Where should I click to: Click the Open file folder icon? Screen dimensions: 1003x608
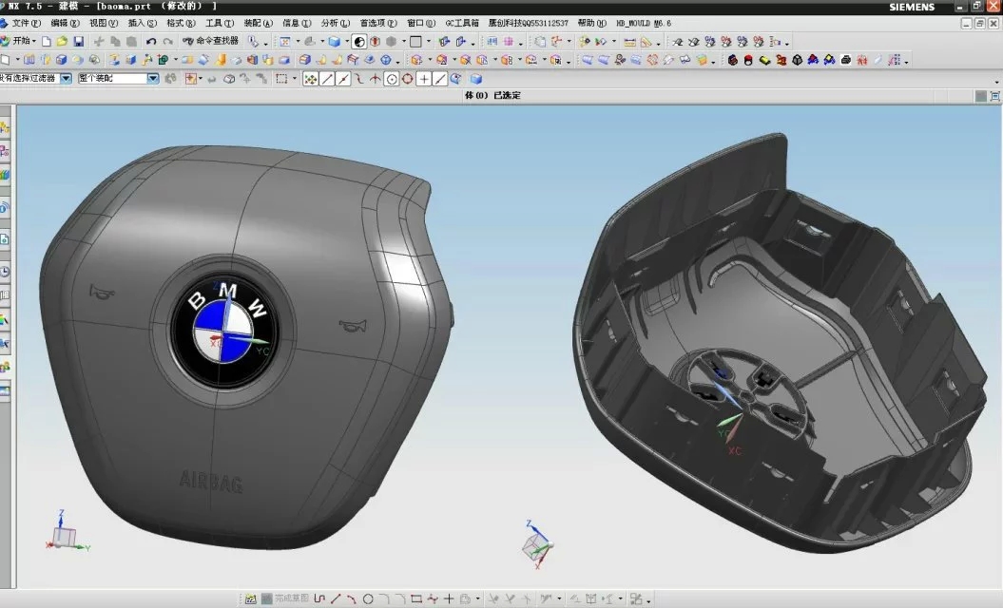pos(62,42)
